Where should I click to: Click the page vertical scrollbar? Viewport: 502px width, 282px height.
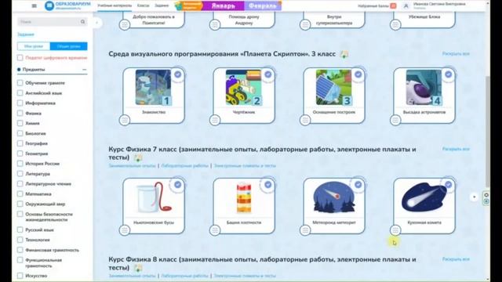tap(488, 131)
